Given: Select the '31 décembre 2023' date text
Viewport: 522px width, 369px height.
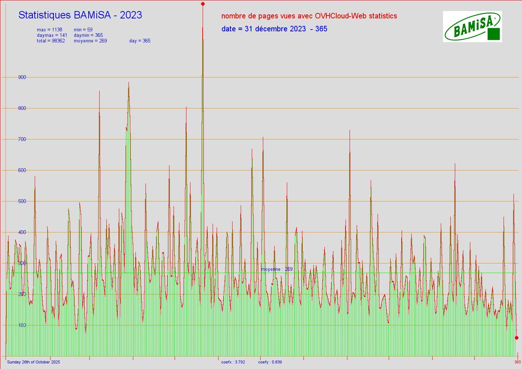Looking at the screenshot, I should pyautogui.click(x=274, y=29).
